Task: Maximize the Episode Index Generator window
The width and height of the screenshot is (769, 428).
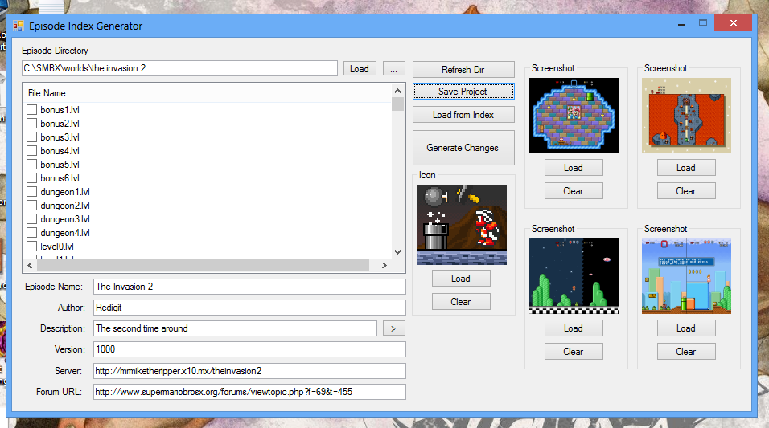Action: 703,23
